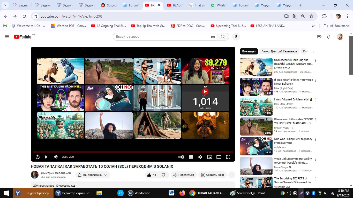Open the player settings gear

coord(200,157)
